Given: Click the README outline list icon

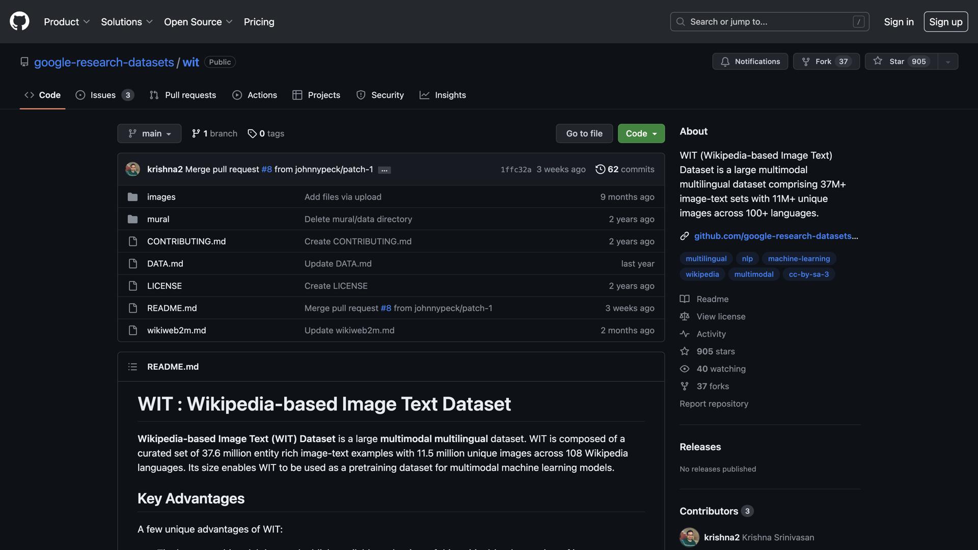Looking at the screenshot, I should click(132, 367).
